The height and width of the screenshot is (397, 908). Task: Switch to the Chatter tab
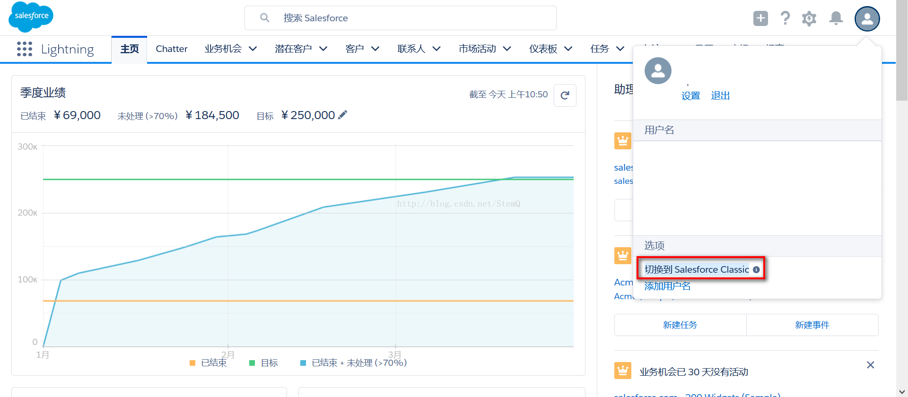pyautogui.click(x=172, y=49)
